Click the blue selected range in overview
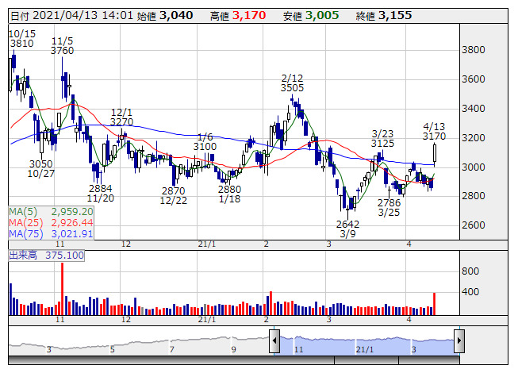Screen dimensions: 518x373 tap(365, 341)
